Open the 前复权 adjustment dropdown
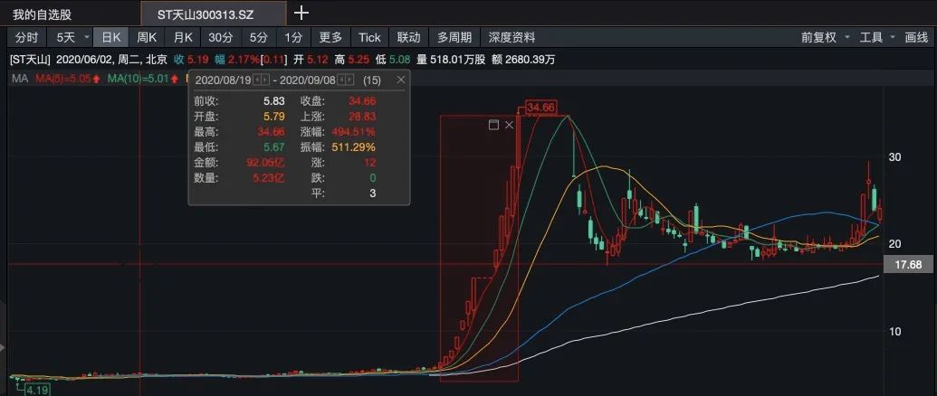Screen dimensions: 937x396 [826, 38]
